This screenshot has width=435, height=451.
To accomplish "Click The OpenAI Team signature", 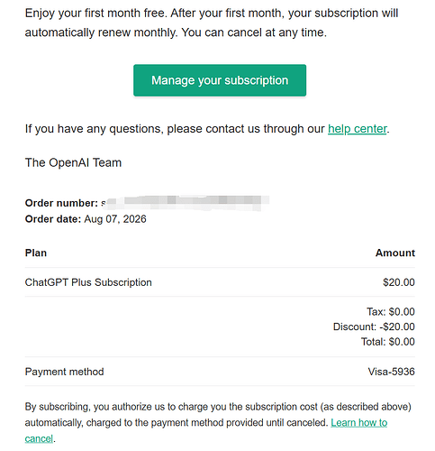I will pos(73,162).
